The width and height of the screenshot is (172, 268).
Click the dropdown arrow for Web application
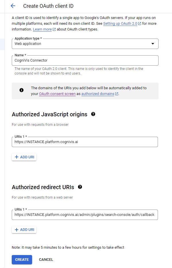coord(153,44)
